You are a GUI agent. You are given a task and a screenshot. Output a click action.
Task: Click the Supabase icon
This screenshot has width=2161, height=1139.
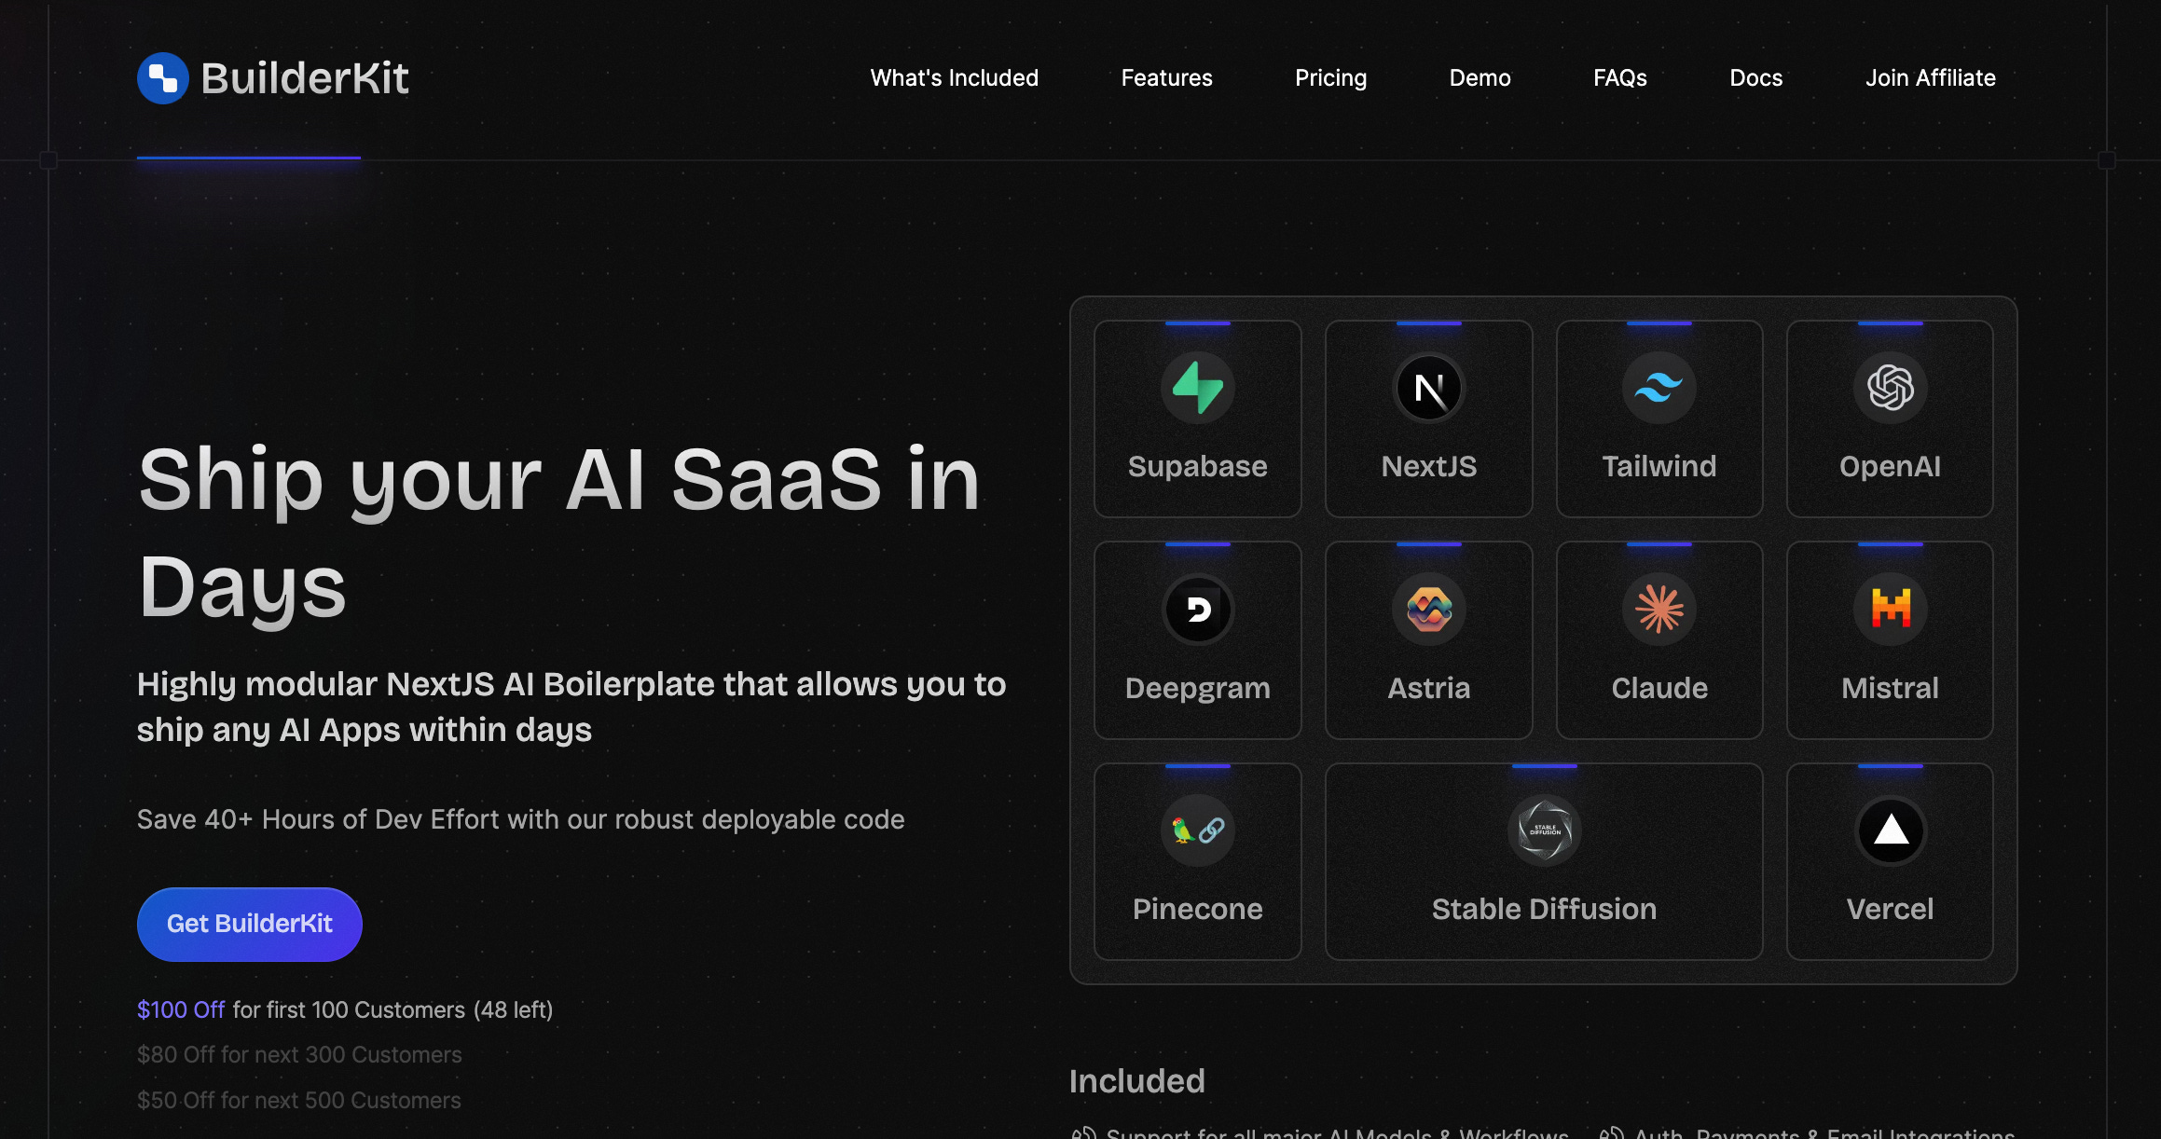click(x=1197, y=388)
